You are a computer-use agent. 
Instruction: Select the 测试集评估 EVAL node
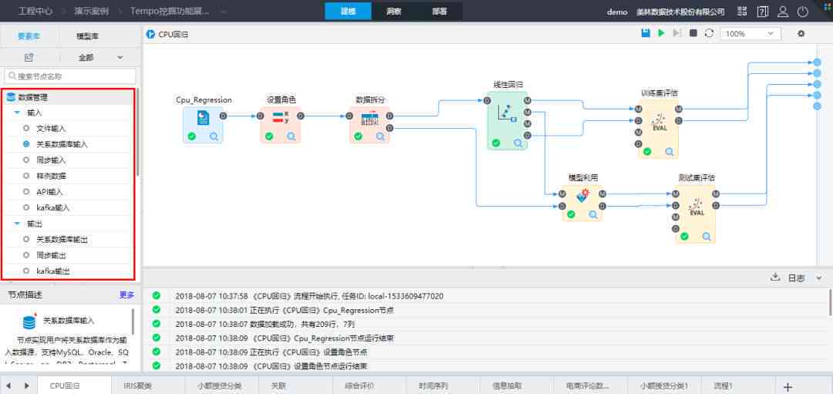point(696,214)
